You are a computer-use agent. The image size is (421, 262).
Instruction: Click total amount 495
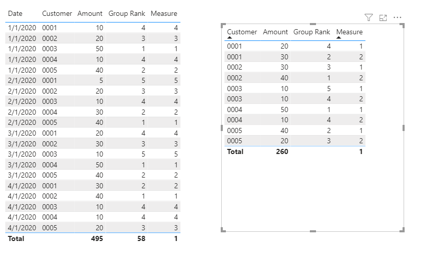coord(97,238)
